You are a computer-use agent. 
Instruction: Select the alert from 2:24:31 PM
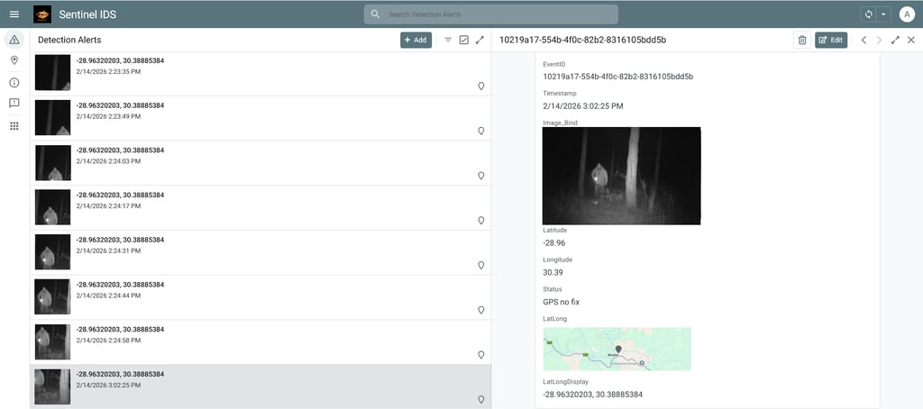click(260, 252)
